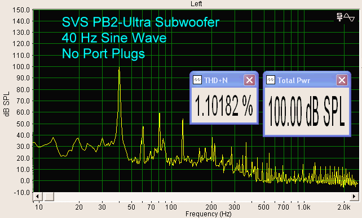Click the 2.0k frequency axis label

pos(344,207)
